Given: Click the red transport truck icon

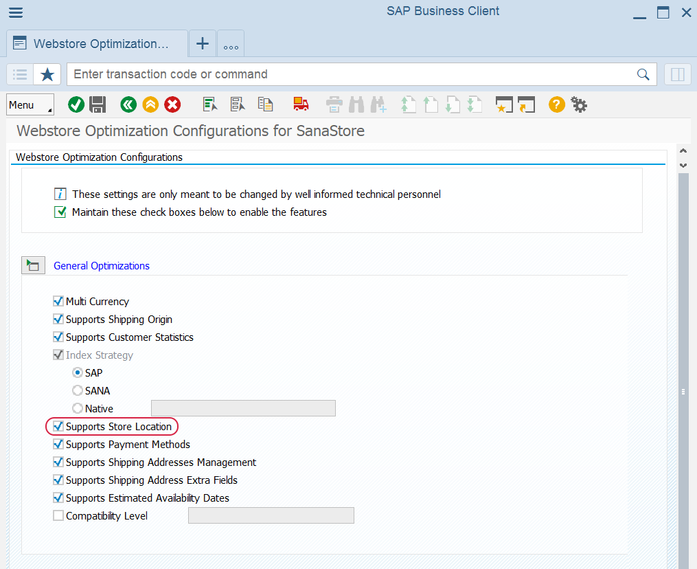Looking at the screenshot, I should (x=301, y=104).
